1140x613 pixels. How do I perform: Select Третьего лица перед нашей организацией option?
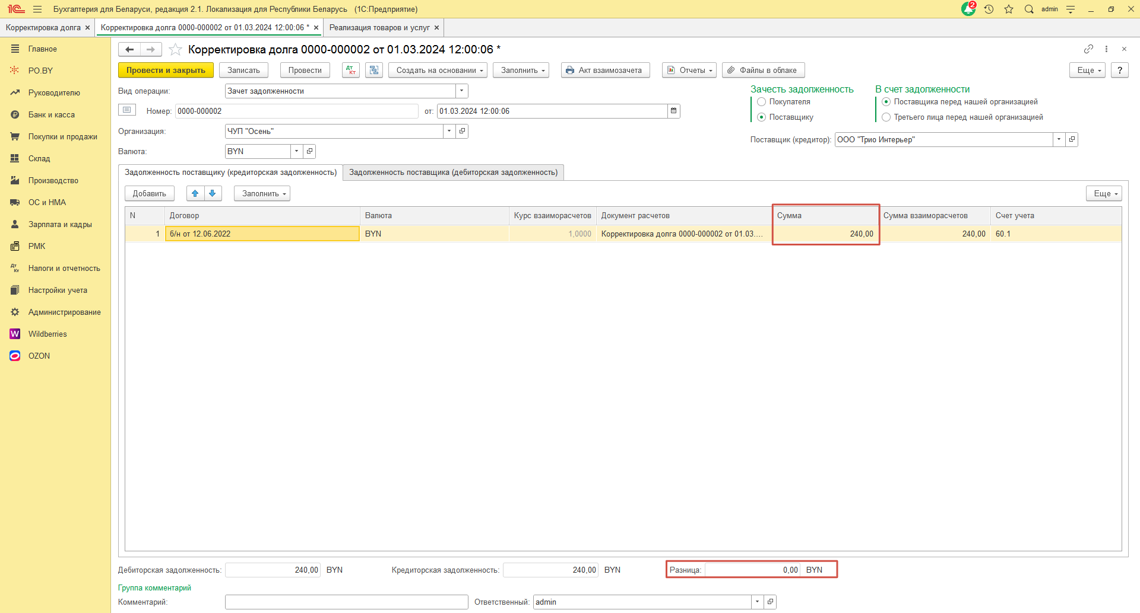click(886, 117)
